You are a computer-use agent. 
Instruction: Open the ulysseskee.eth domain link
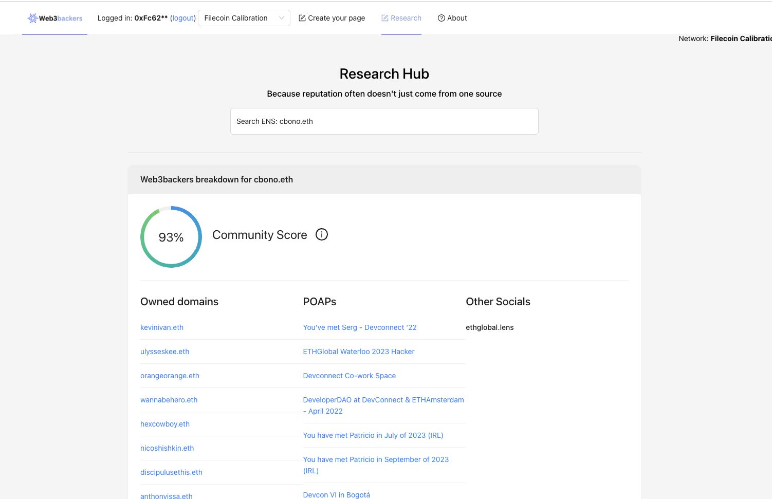tap(165, 352)
